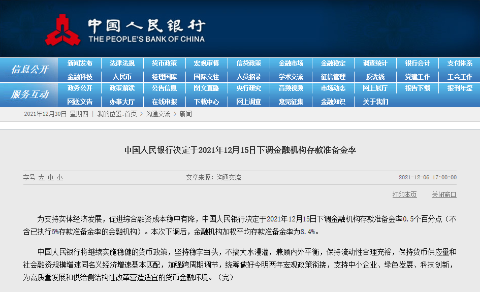
Task: Open the 在线申报 page
Action: 164,102
